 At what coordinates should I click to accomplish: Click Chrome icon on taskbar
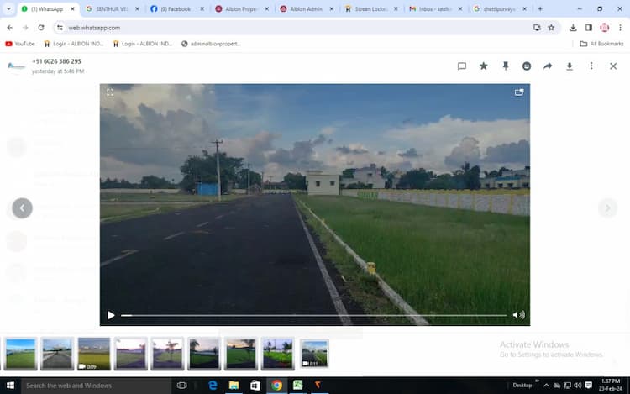276,386
